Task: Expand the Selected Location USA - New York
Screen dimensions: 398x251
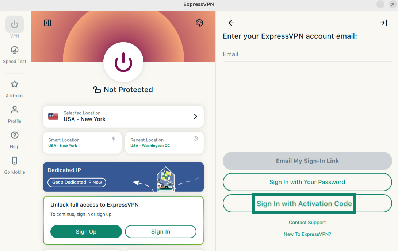Action: tap(123, 117)
